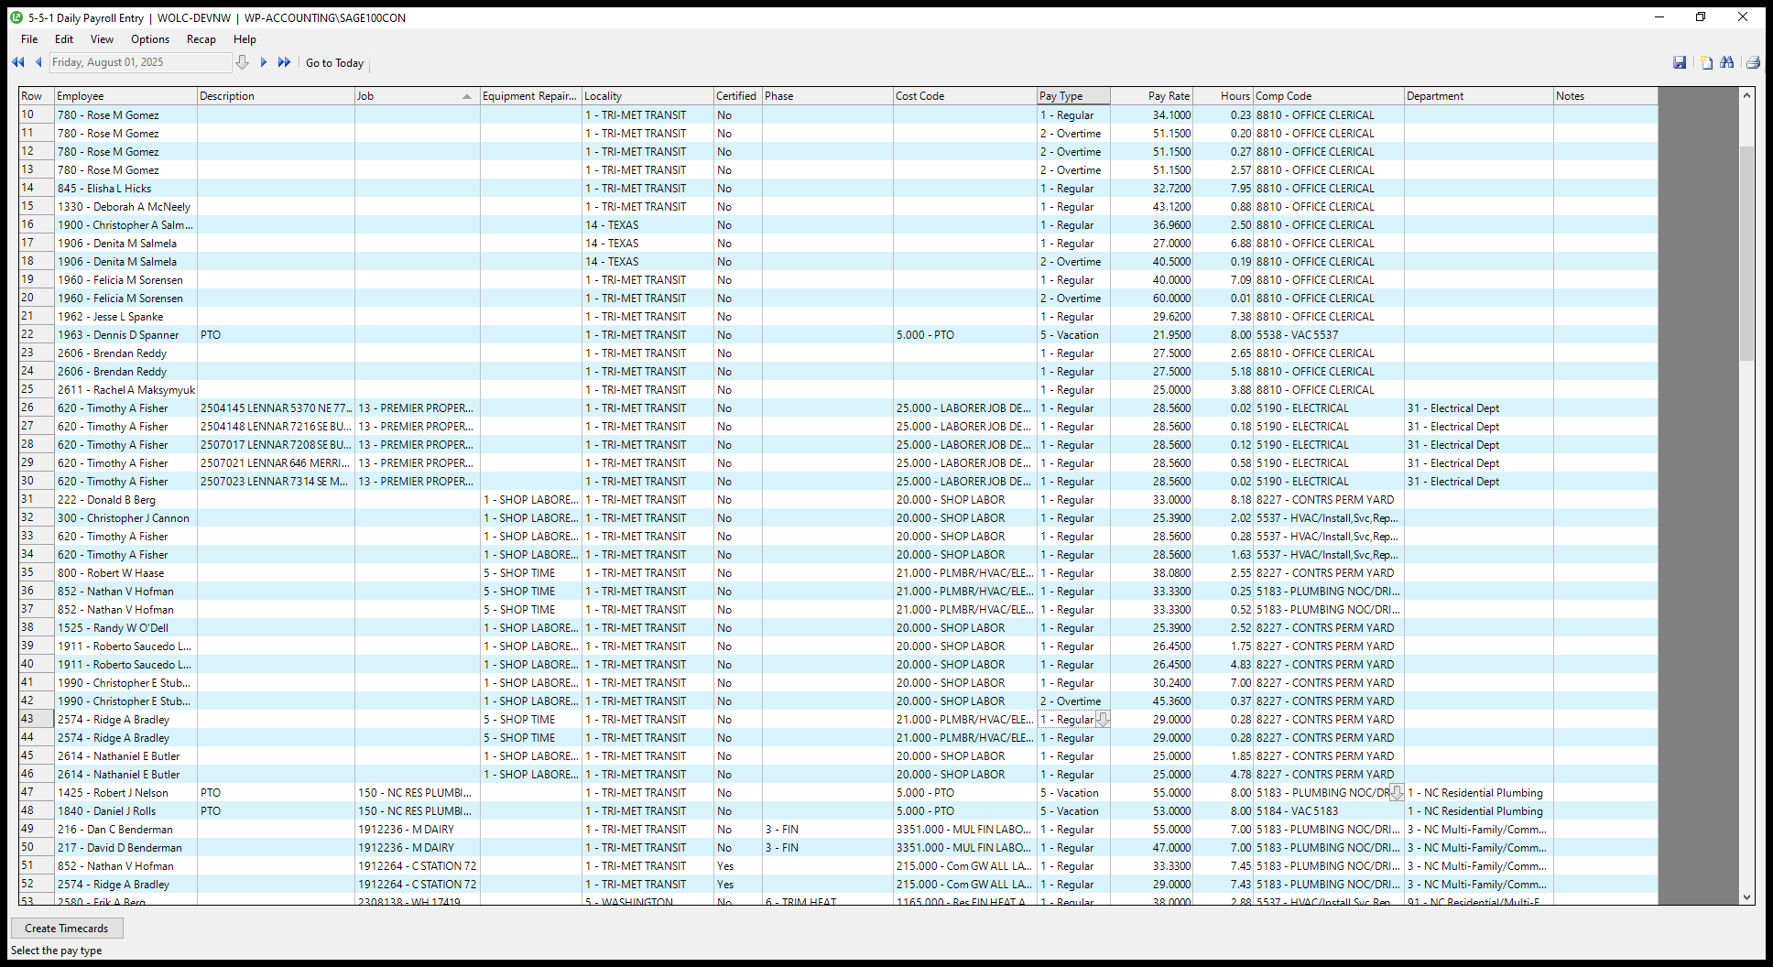Open the date picker dropdown arrow
Screen dimensions: 1773x967
pyautogui.click(x=242, y=62)
